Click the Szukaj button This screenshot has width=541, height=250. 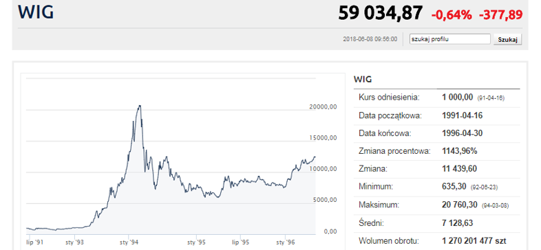tap(507, 39)
